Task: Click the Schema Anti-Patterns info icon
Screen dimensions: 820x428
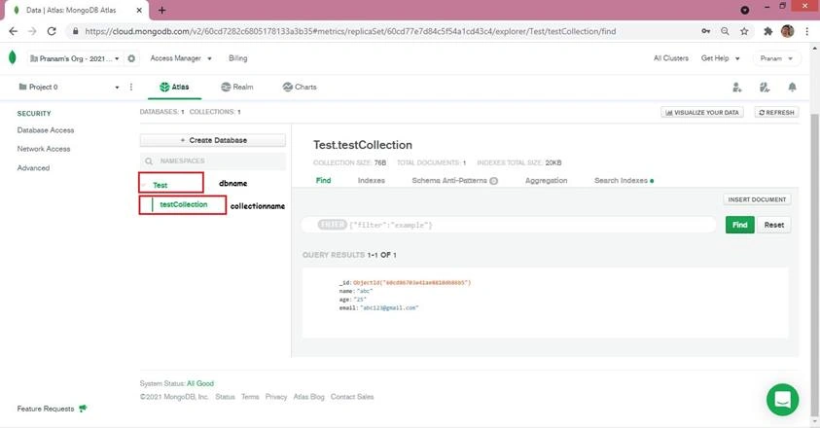Action: [x=494, y=181]
